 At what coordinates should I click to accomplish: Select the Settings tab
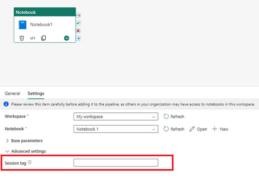pyautogui.click(x=36, y=94)
